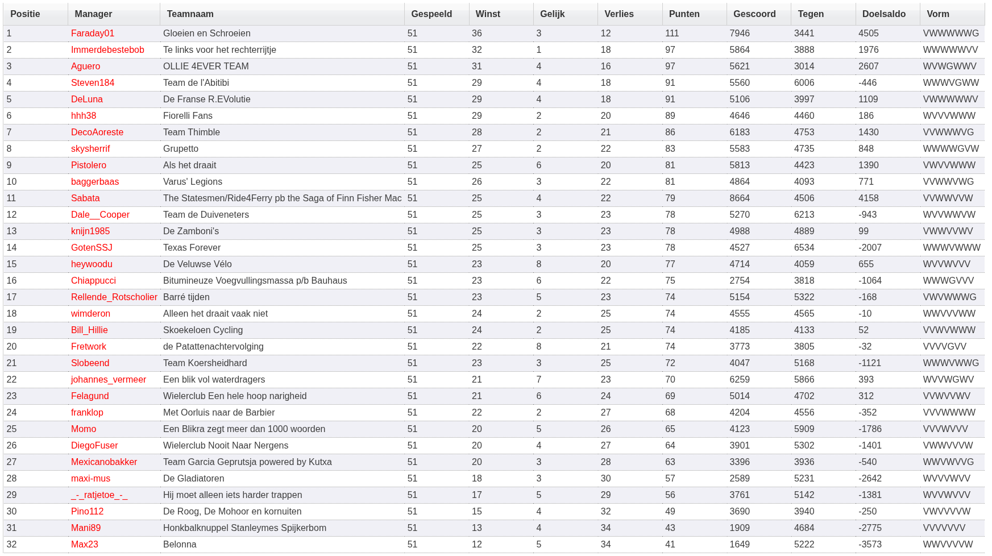View the DecoAoreste manager profile
992x556 pixels.
pos(97,132)
